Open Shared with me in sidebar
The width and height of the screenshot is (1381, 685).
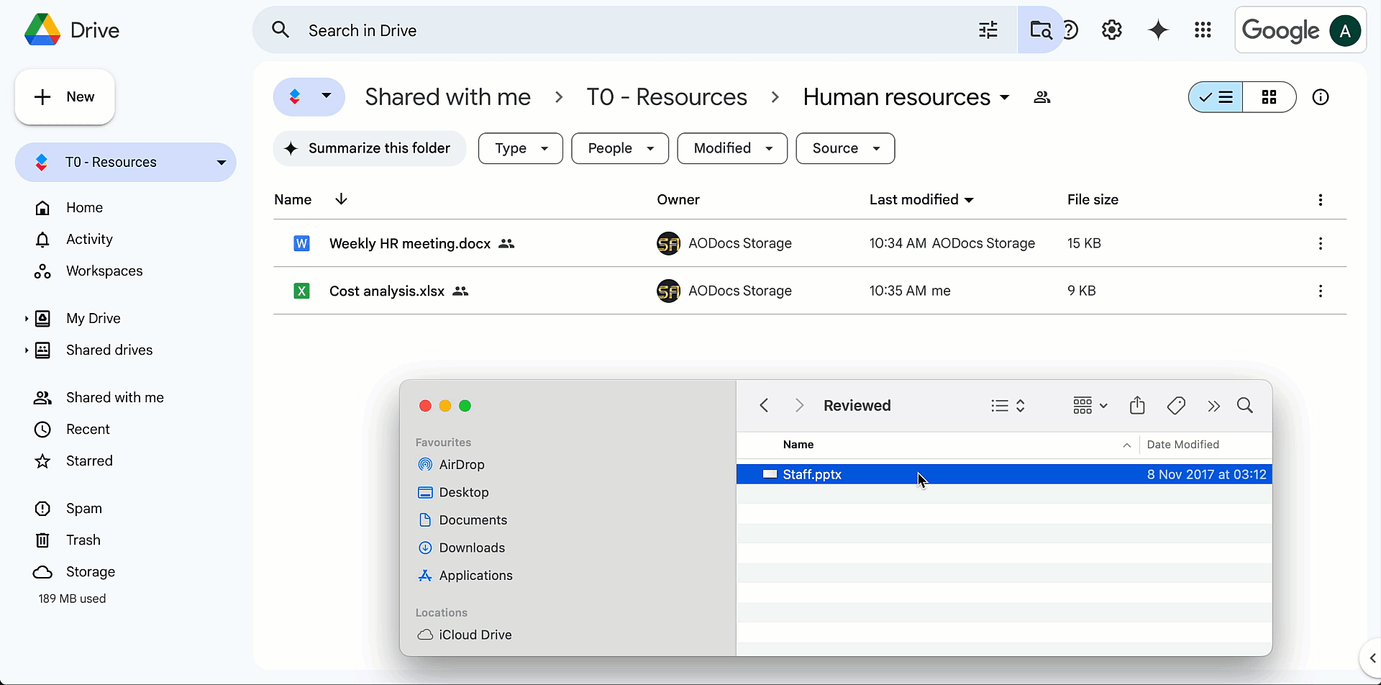click(115, 397)
